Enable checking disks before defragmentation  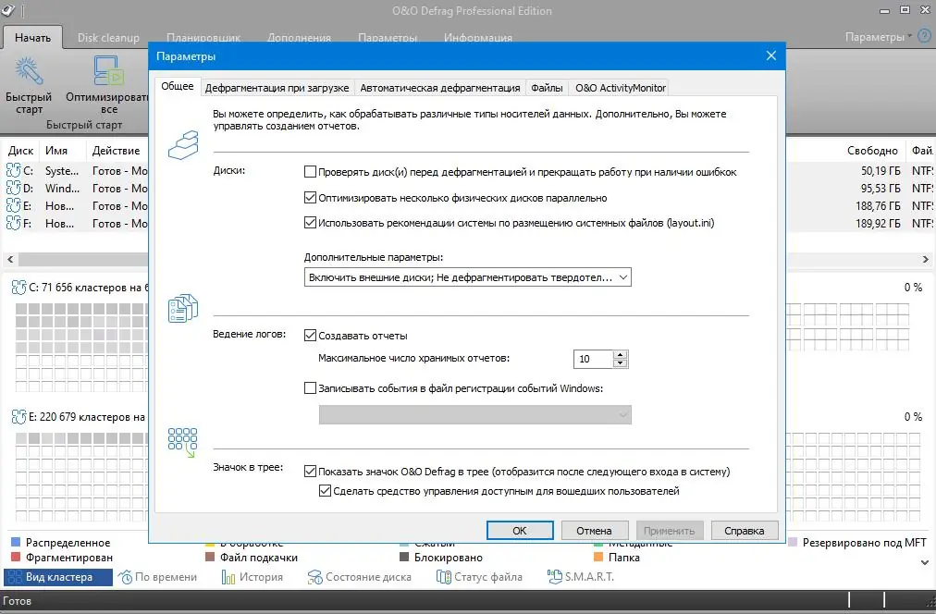pos(312,172)
